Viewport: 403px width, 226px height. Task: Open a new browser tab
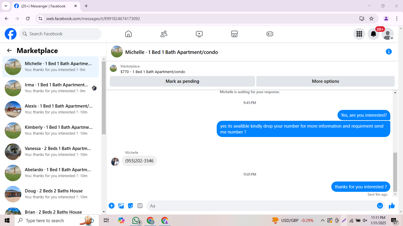pyautogui.click(x=86, y=6)
